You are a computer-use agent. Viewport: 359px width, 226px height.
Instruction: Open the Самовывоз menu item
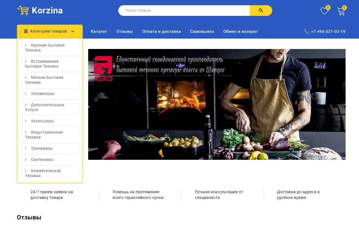click(202, 31)
